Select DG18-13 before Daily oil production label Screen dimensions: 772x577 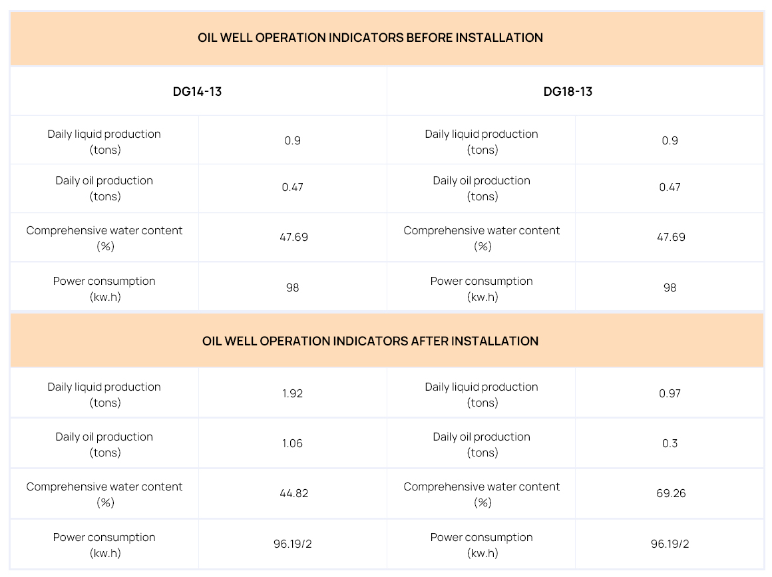482,188
